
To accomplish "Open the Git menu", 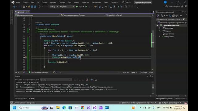I will (x=38, y=2).
